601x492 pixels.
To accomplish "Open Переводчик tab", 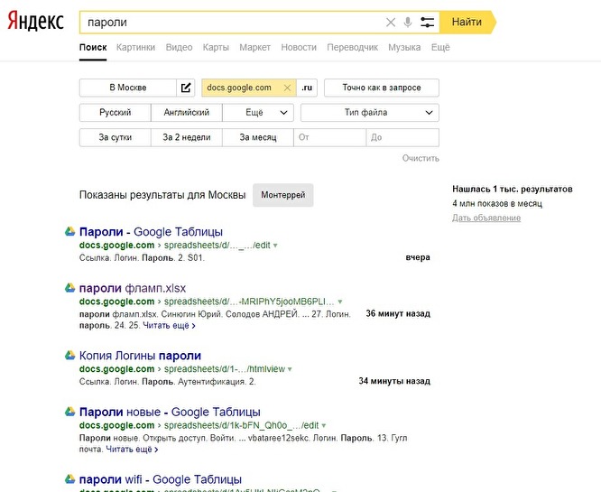I will tap(352, 47).
